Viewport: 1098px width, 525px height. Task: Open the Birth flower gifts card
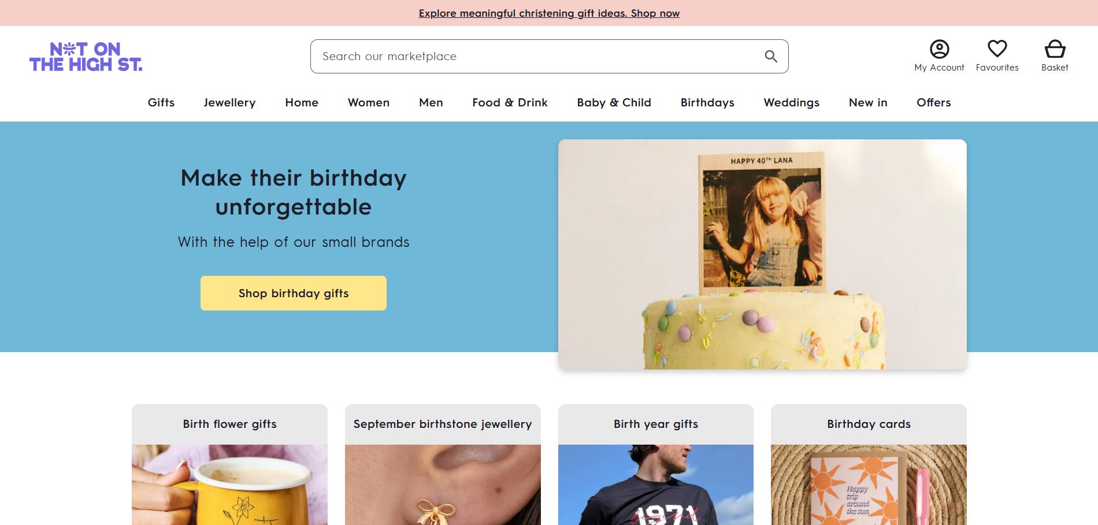[x=229, y=424]
